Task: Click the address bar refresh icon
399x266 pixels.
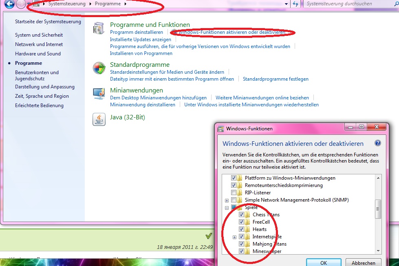Action: [x=295, y=4]
